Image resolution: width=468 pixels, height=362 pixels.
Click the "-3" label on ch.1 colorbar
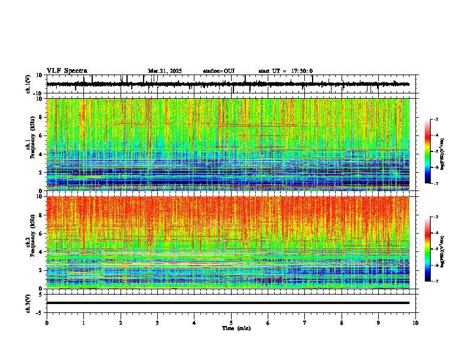(x=436, y=119)
